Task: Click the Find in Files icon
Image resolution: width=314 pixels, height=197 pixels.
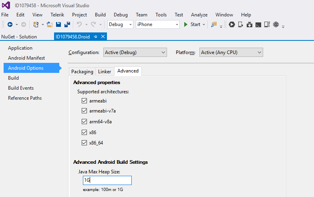Action: click(214, 24)
